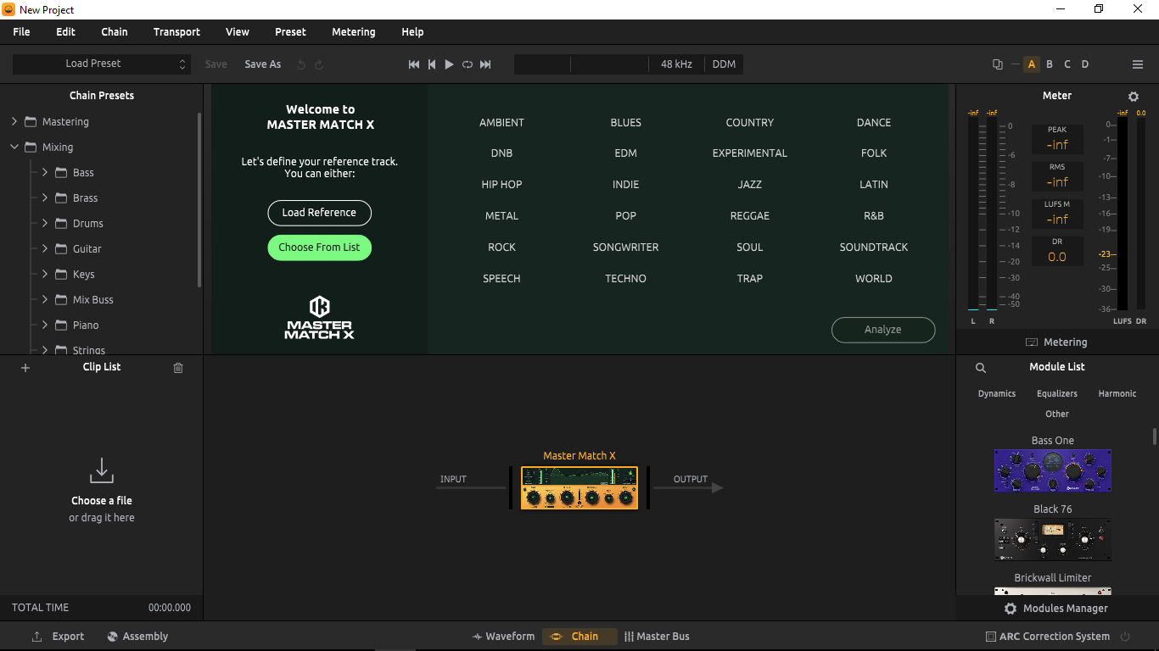Select snapshot C

(x=1067, y=64)
